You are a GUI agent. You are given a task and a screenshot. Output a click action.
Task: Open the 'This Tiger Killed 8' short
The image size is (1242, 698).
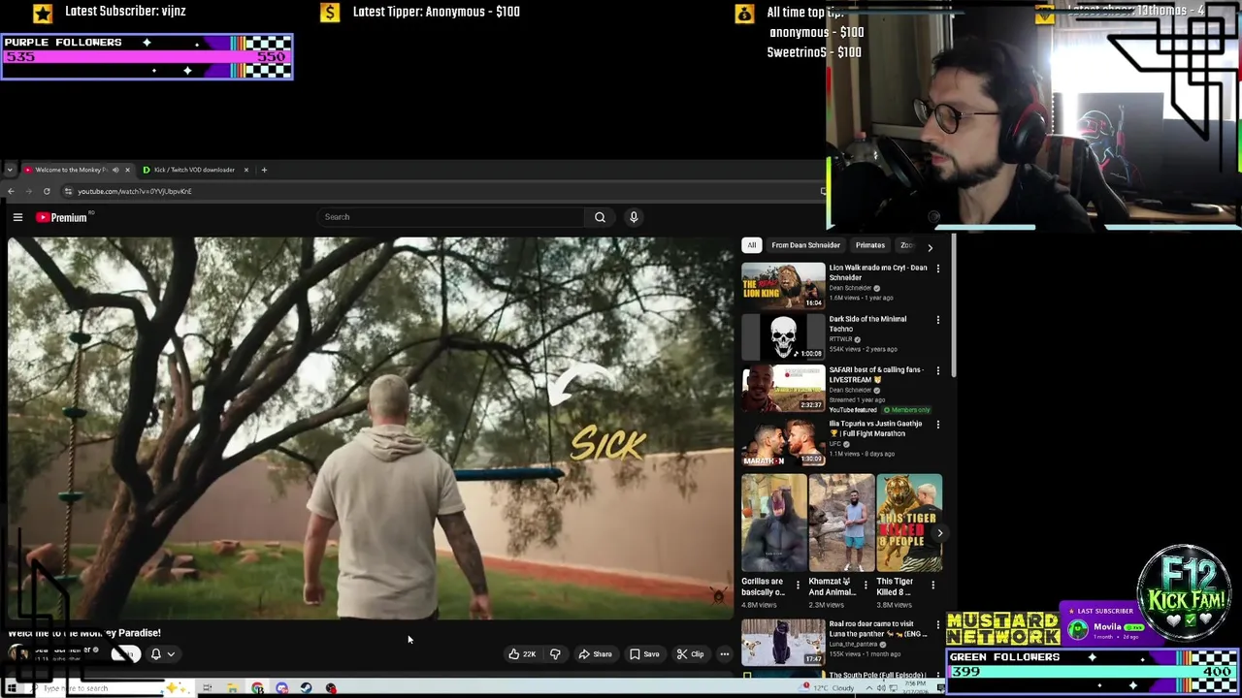tap(909, 523)
